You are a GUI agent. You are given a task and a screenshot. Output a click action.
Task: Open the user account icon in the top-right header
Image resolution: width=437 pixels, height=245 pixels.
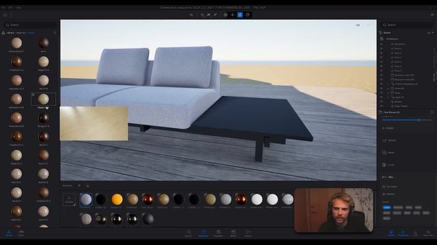(432, 15)
